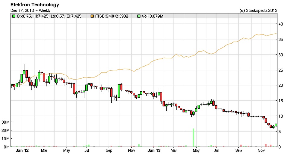The height and width of the screenshot is (158, 288).
Task: Click the '40' price axis label
Action: (x=281, y=24)
